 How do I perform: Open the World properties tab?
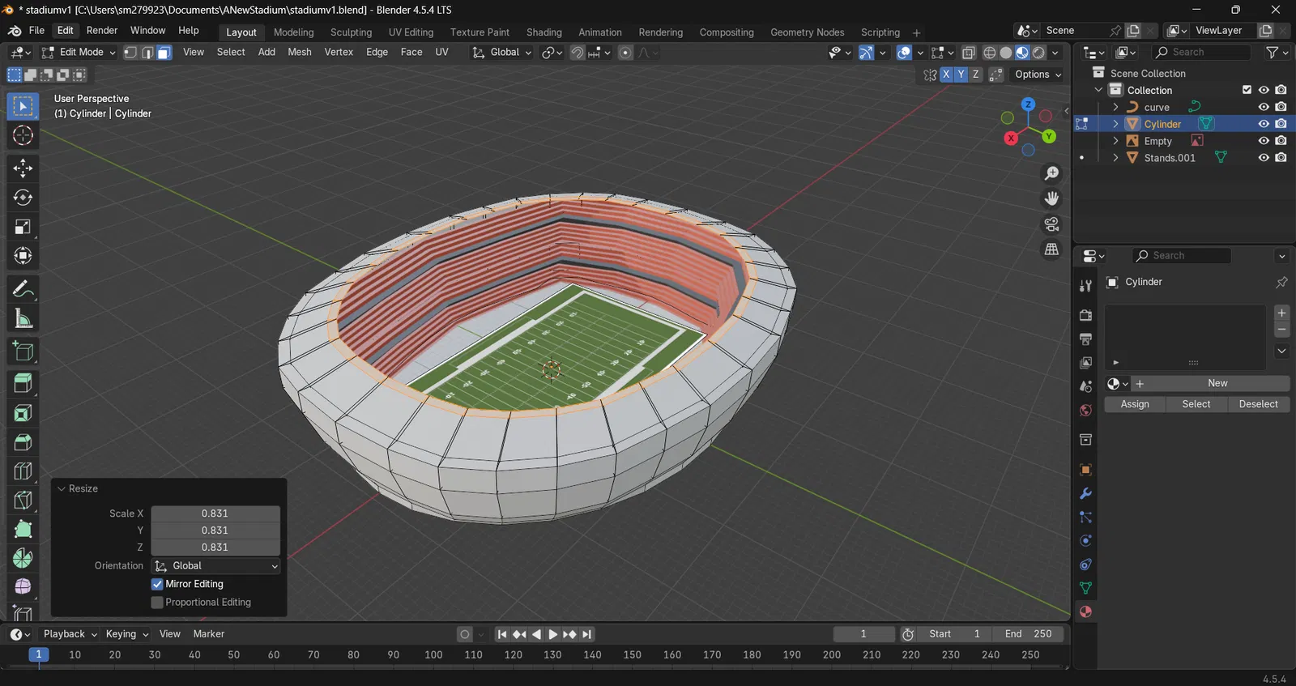point(1085,410)
